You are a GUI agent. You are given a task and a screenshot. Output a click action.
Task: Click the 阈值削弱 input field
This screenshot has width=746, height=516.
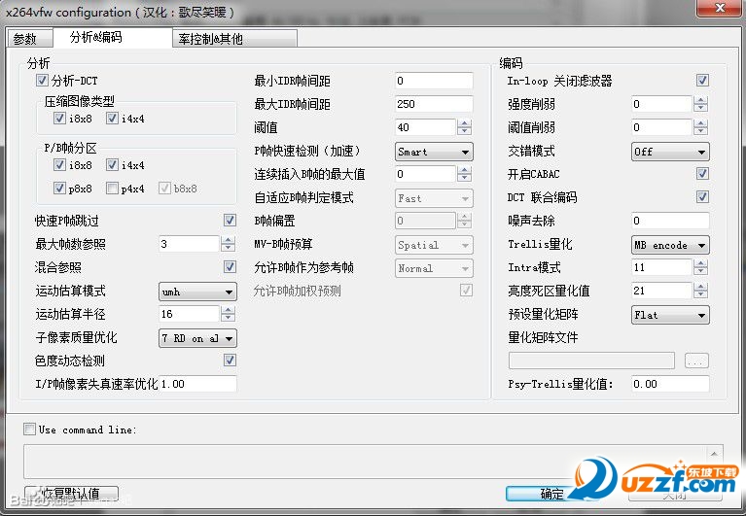coord(662,127)
